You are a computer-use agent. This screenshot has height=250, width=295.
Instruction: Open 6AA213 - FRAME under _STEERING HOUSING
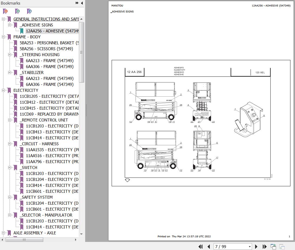[50, 61]
